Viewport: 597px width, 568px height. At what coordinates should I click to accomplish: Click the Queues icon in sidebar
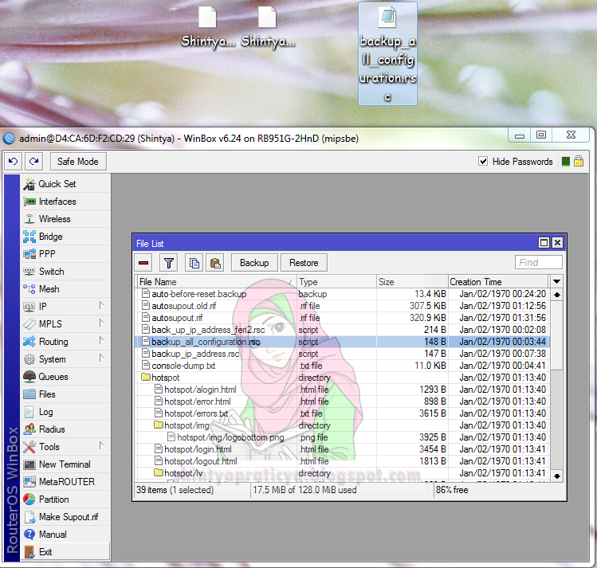point(29,377)
